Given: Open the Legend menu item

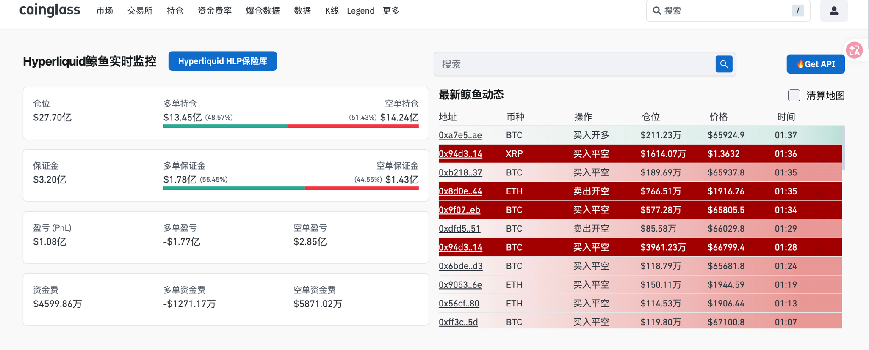Looking at the screenshot, I should [x=360, y=11].
